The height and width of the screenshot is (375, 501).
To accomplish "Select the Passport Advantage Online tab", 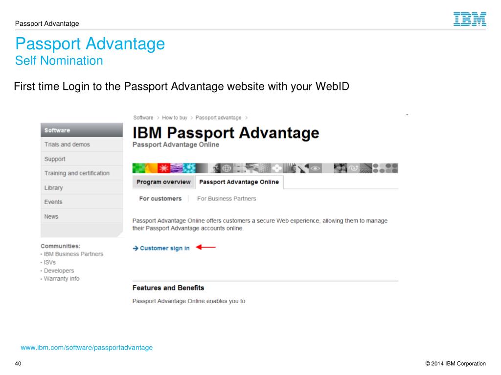I will point(239,182).
